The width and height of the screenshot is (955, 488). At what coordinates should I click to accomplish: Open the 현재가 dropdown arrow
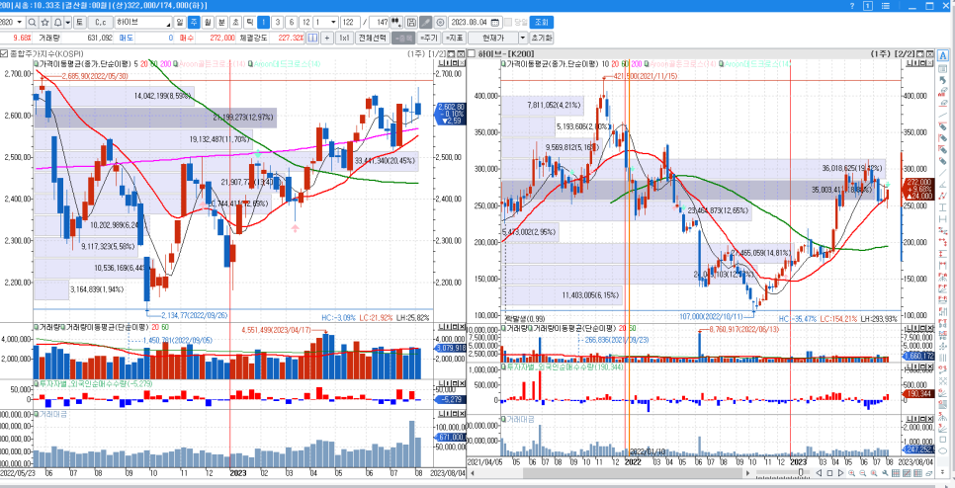tap(523, 38)
